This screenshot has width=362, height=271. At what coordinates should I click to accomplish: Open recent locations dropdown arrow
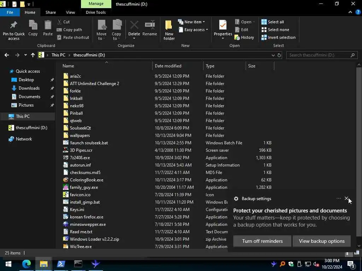click(x=25, y=55)
